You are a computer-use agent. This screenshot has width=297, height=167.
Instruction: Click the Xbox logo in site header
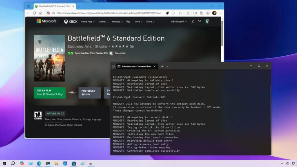(70, 21)
